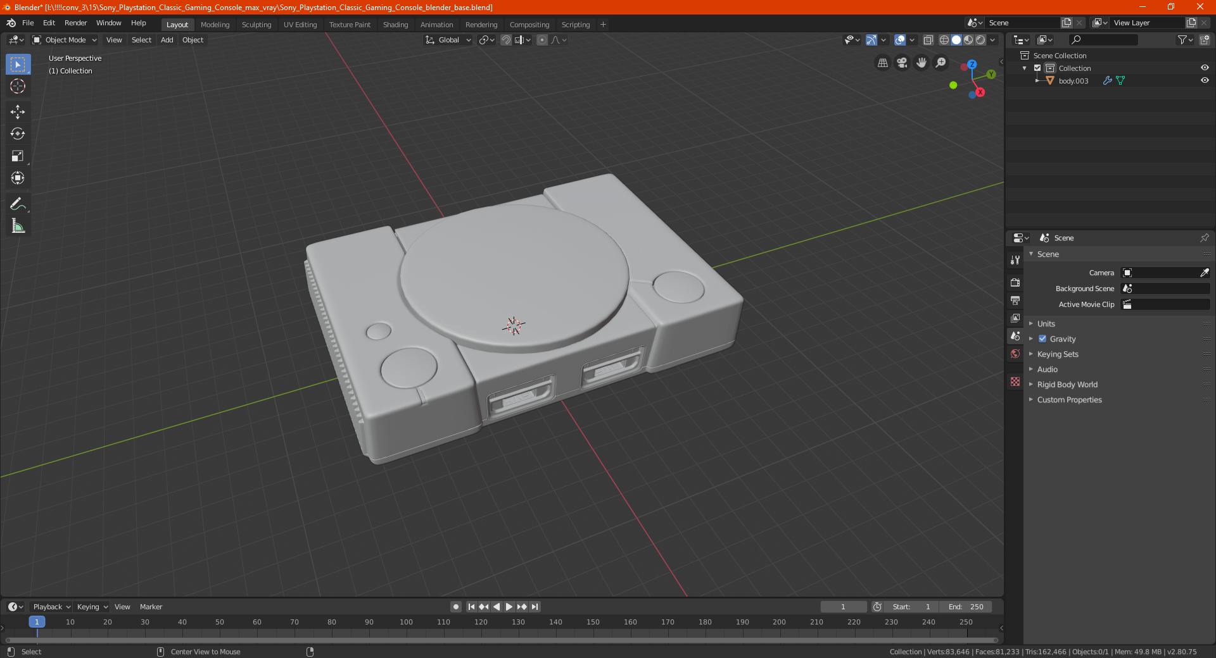This screenshot has width=1216, height=658.
Task: Toggle proportional editing
Action: [x=542, y=40]
